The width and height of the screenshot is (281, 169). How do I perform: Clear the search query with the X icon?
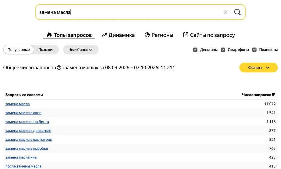click(x=225, y=12)
